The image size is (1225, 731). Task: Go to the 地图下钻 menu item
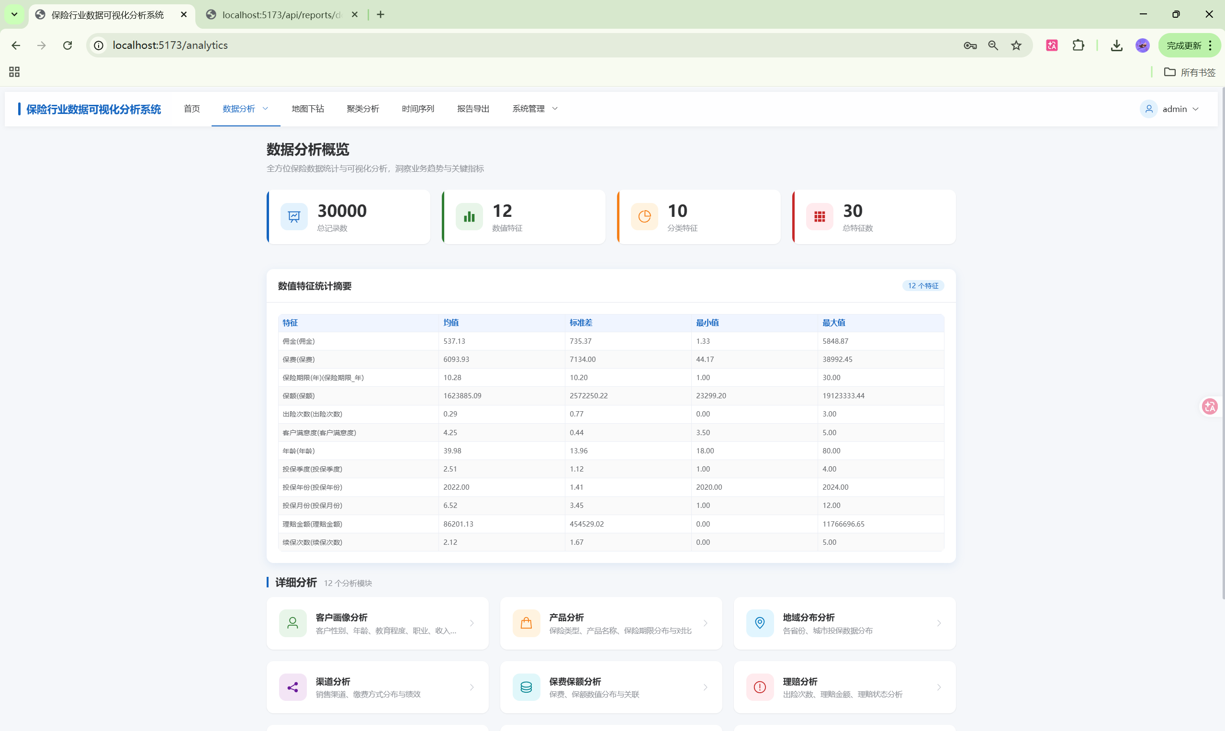(x=307, y=109)
